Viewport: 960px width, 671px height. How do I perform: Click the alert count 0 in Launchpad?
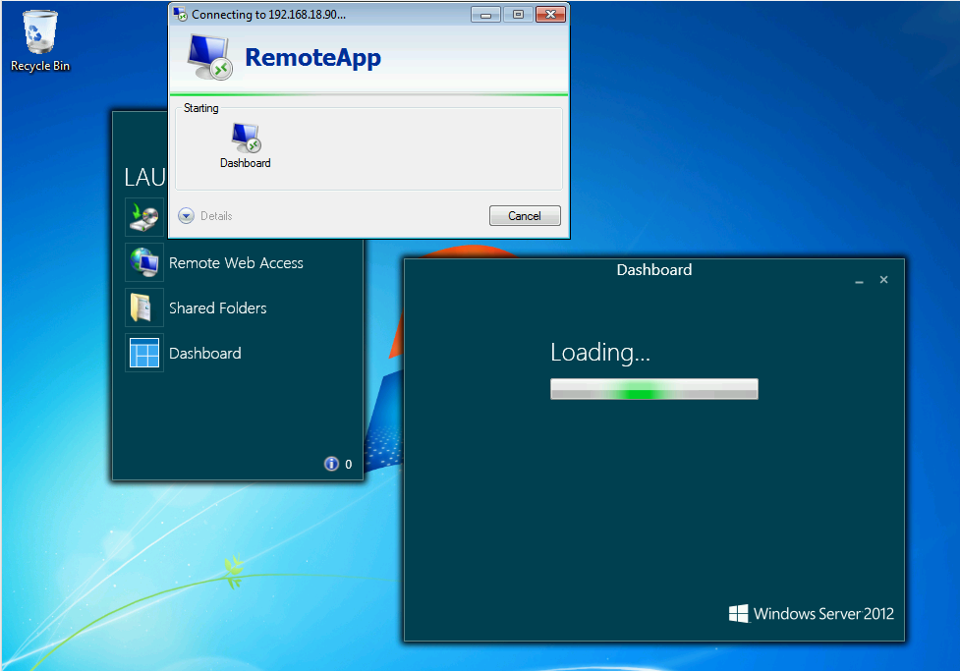point(349,464)
